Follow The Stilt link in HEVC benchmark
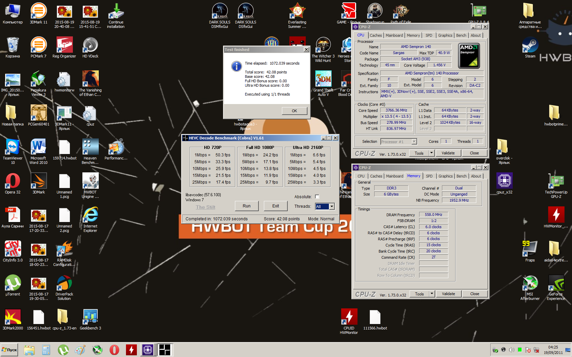 coord(205,207)
